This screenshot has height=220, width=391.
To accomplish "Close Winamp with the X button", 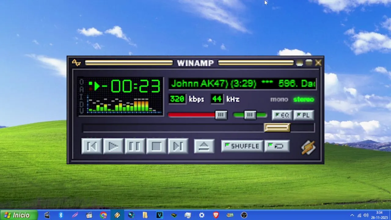I will [x=318, y=63].
